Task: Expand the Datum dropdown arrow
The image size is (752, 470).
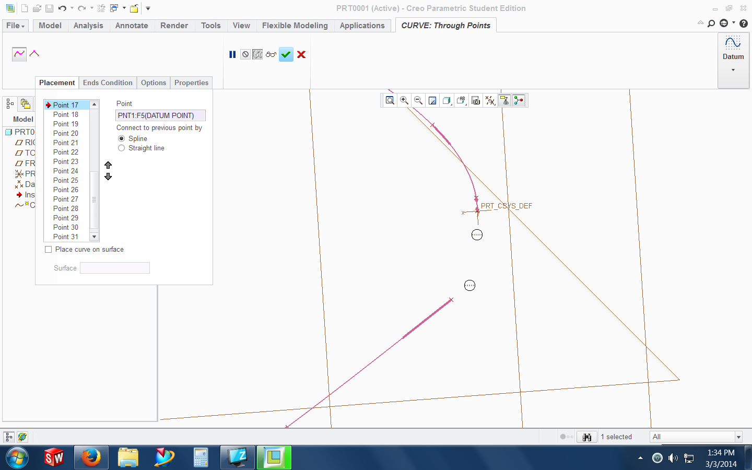Action: coord(733,70)
